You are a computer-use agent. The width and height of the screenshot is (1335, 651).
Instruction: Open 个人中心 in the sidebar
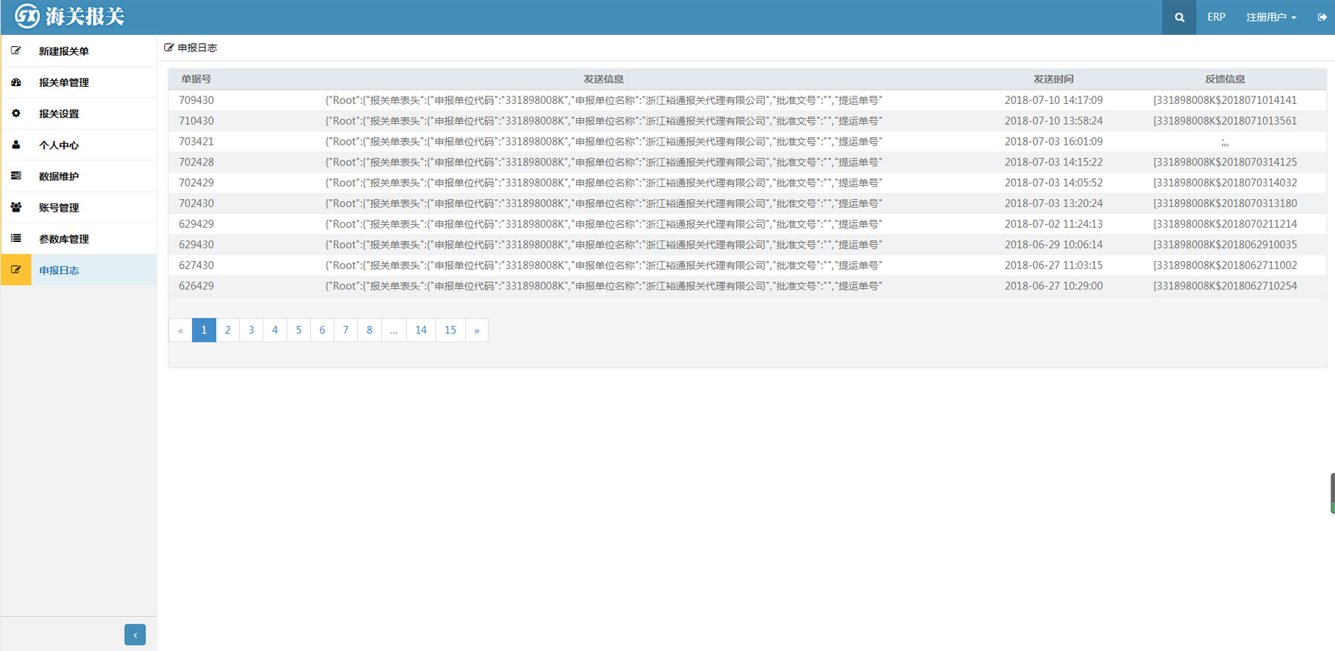click(79, 145)
